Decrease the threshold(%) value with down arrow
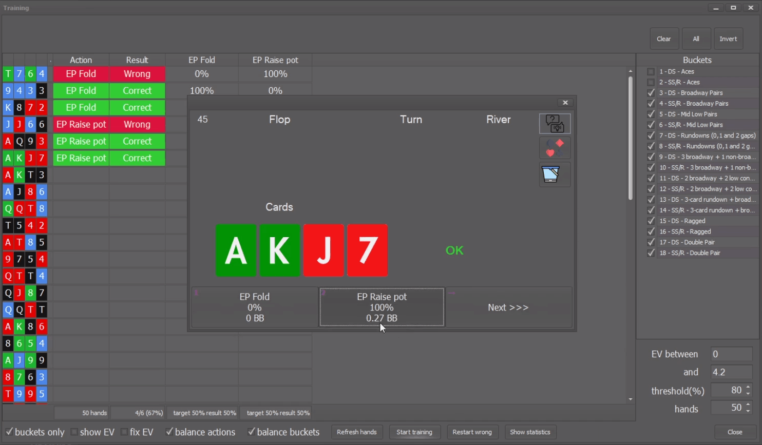The image size is (762, 445). pyautogui.click(x=748, y=394)
